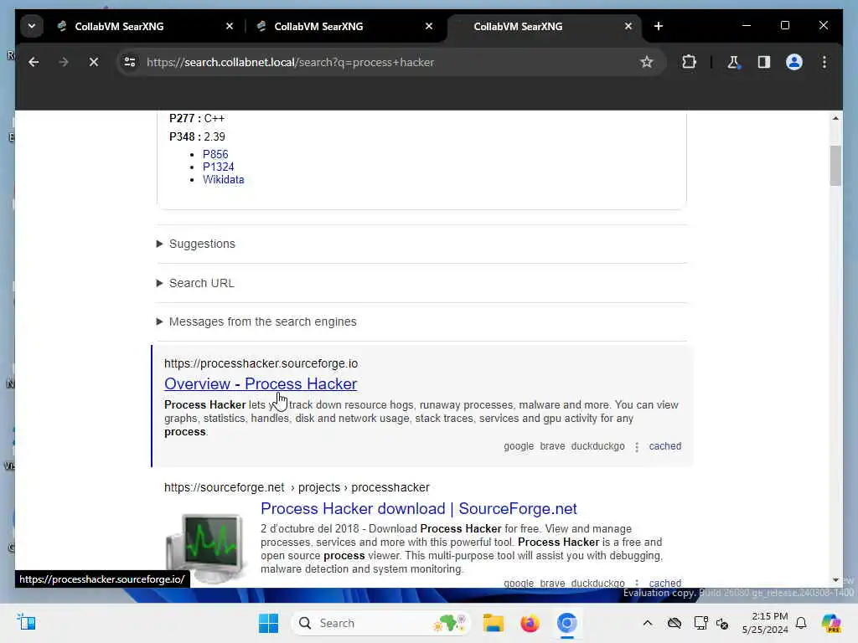Open the clock showing 2:15 PM
Image resolution: width=858 pixels, height=643 pixels.
click(765, 623)
